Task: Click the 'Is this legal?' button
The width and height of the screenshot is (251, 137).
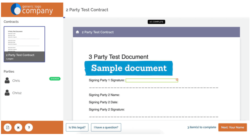Action: (x=77, y=127)
